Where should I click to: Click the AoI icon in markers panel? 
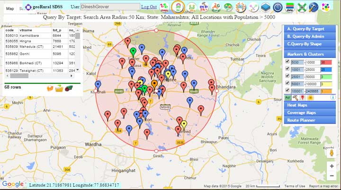click(287, 98)
